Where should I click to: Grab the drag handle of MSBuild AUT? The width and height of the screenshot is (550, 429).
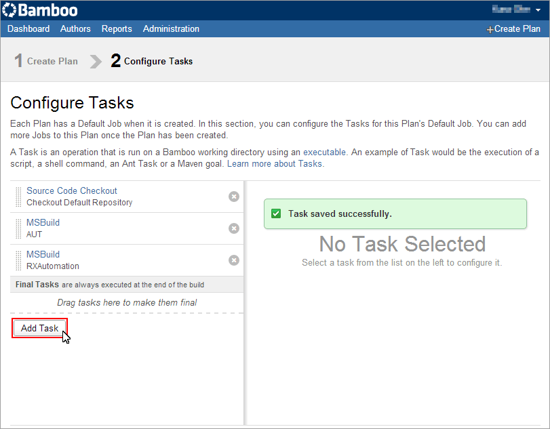(x=18, y=228)
